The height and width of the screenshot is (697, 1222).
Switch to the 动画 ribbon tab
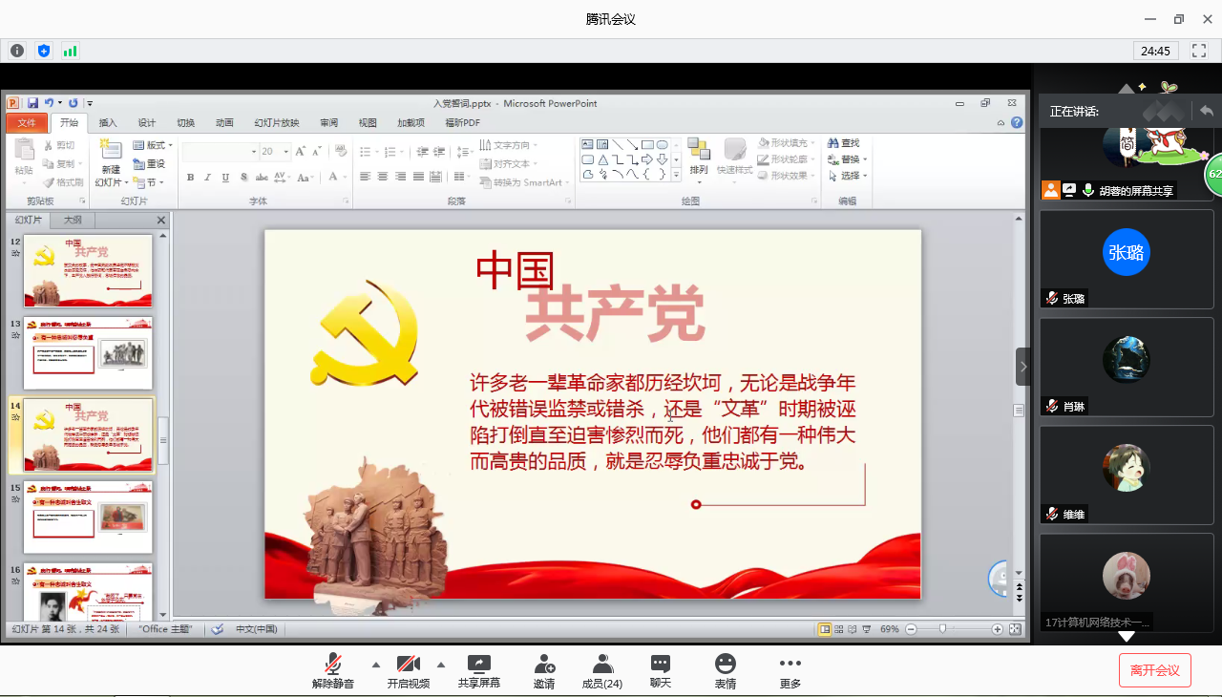pos(224,123)
